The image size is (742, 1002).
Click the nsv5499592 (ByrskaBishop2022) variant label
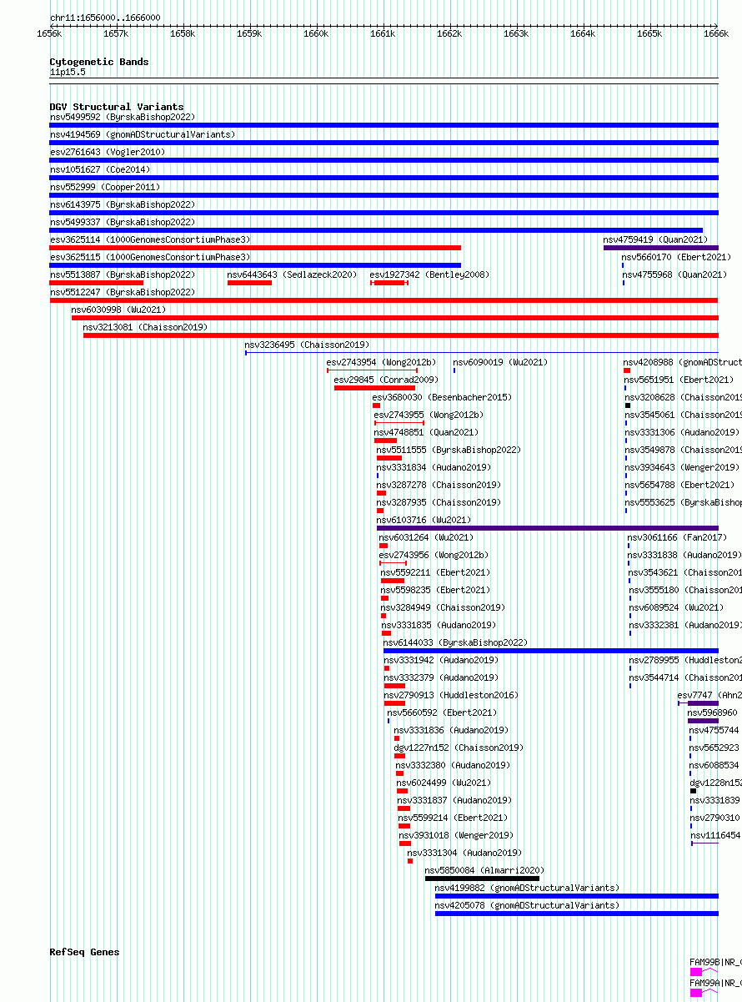tap(122, 118)
